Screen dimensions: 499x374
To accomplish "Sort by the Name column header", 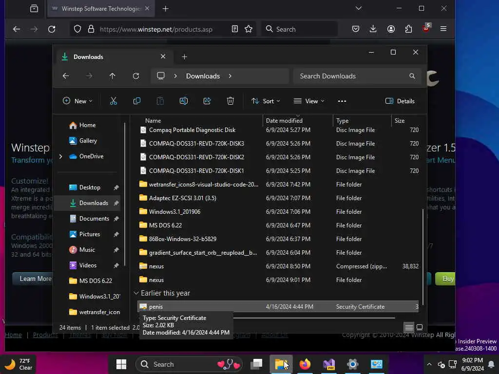I will coord(153,121).
